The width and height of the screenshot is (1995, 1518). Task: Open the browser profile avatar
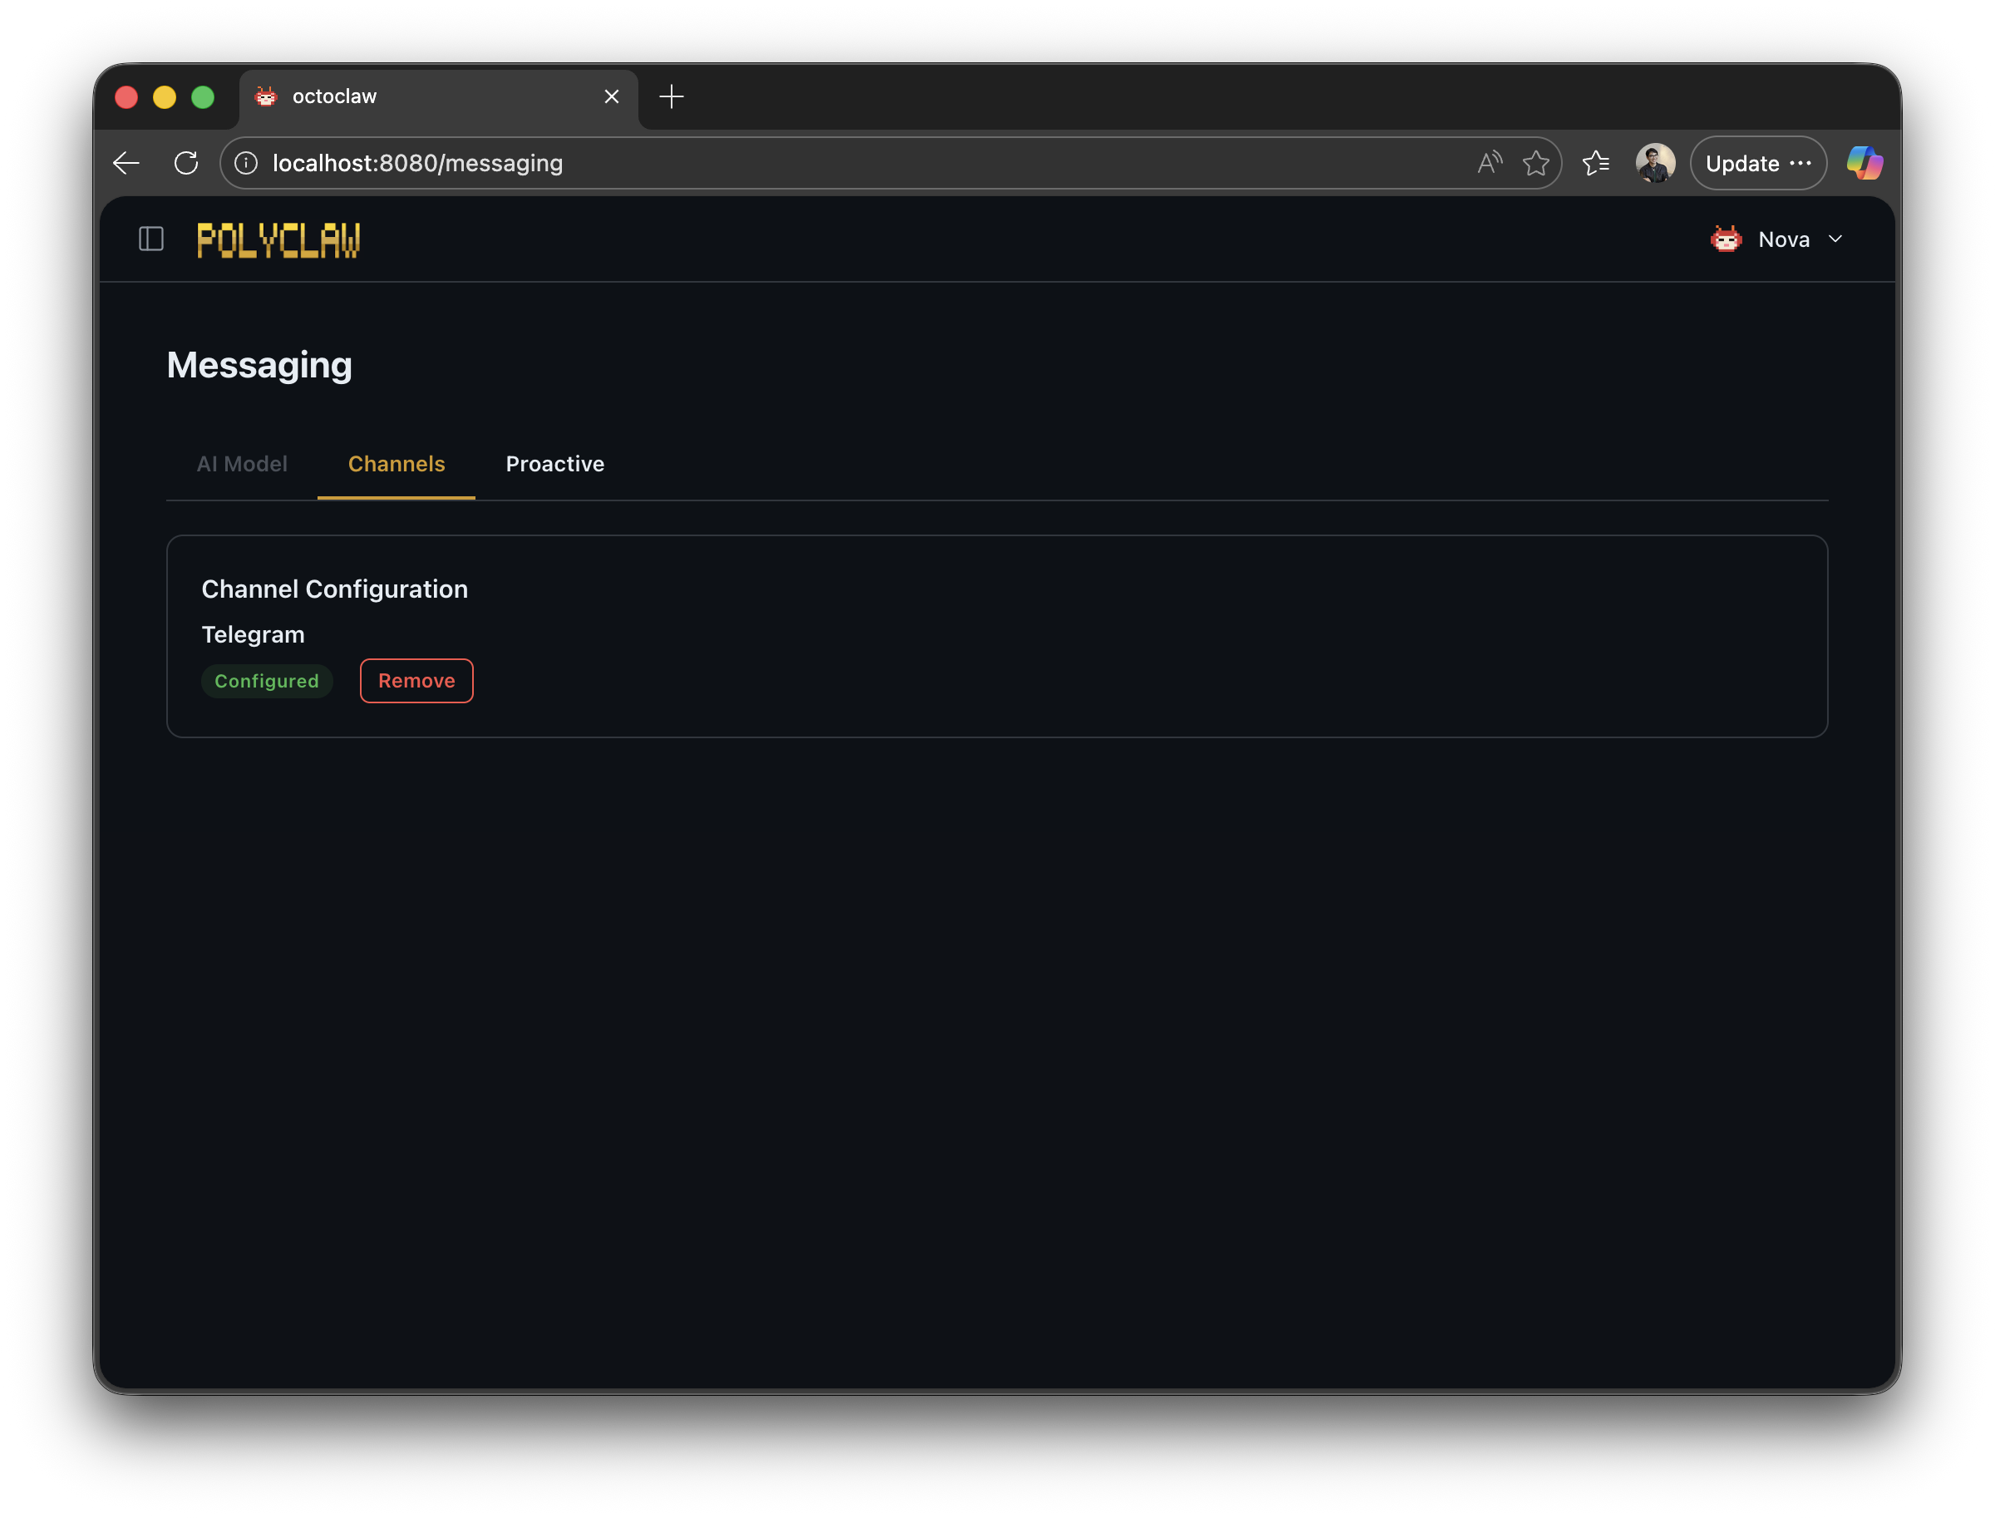1654,164
